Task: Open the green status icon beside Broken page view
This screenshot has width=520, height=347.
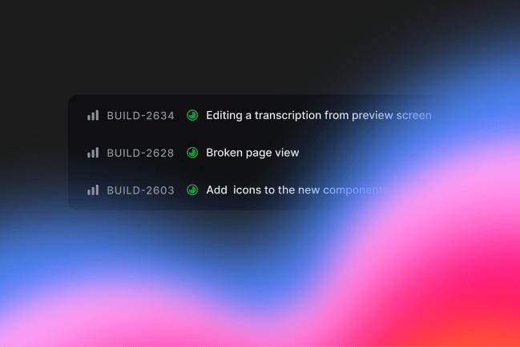Action: [x=192, y=153]
